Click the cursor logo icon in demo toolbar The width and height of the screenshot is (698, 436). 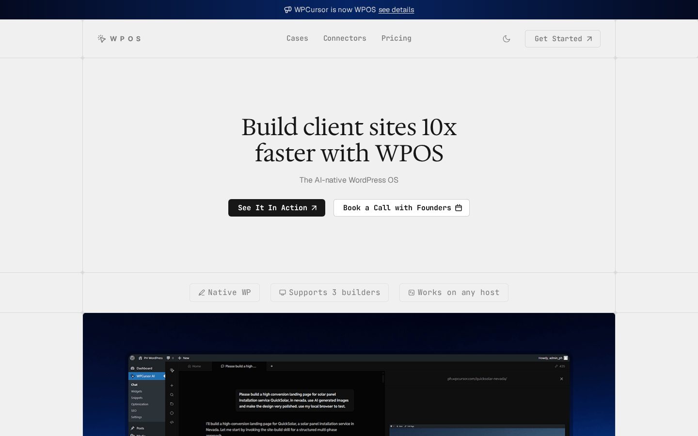172,371
